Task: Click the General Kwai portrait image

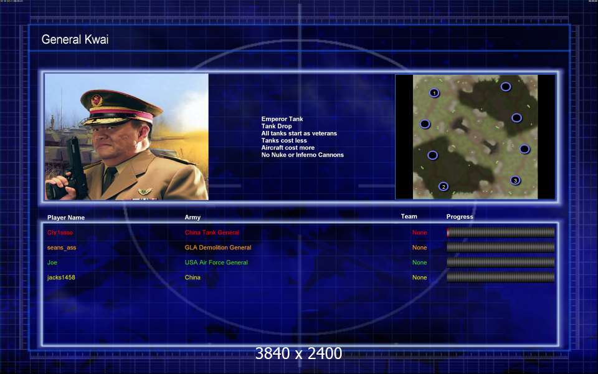Action: (126, 137)
